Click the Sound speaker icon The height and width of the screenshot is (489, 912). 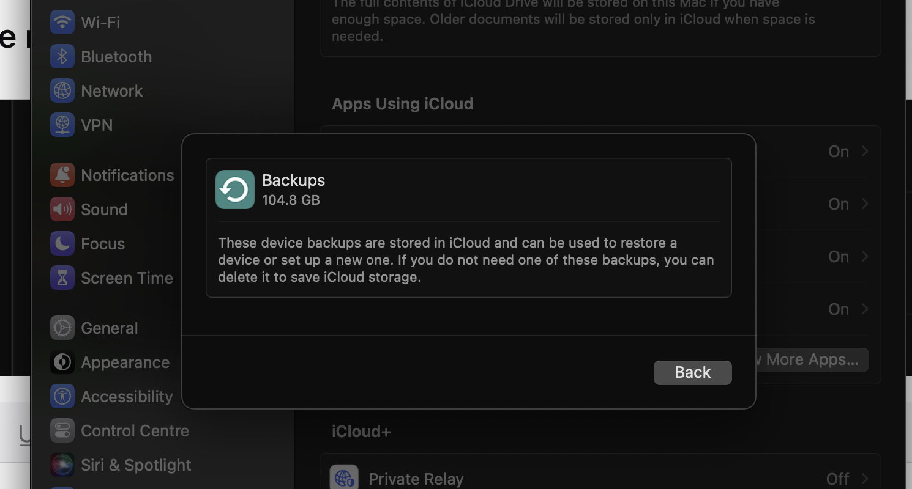click(62, 210)
